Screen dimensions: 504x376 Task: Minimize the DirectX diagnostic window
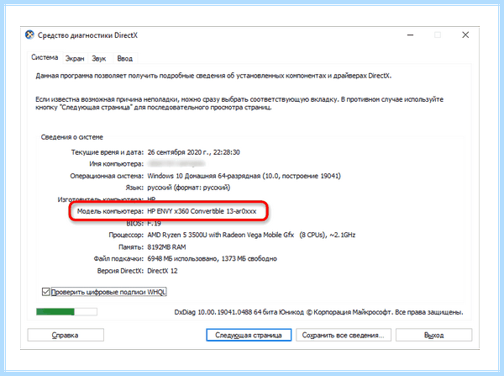[411, 34]
